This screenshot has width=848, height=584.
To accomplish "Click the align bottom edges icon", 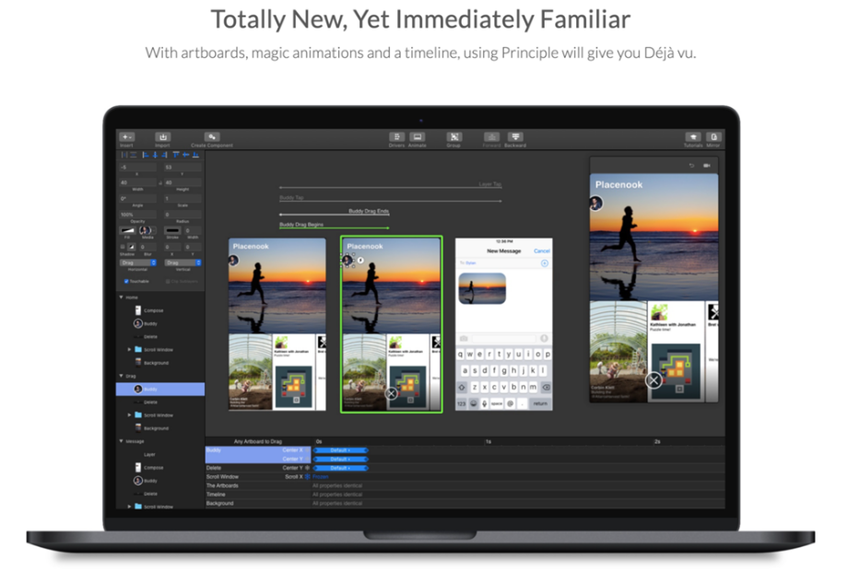I will pos(195,155).
